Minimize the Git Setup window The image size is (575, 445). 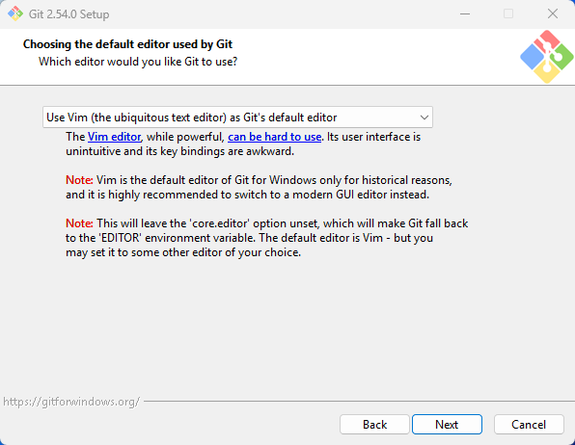point(465,13)
